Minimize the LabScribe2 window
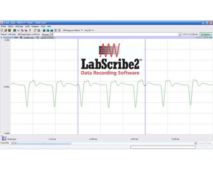 pos(203,23)
